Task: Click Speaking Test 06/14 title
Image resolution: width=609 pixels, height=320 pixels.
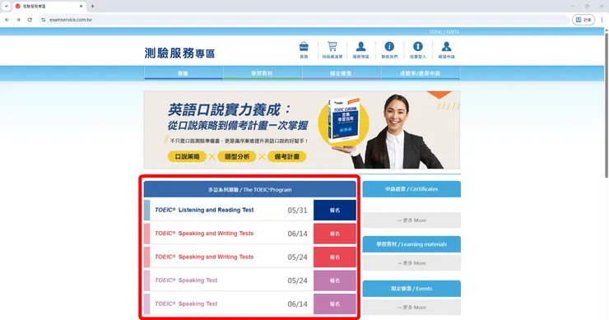Action: pyautogui.click(x=186, y=304)
